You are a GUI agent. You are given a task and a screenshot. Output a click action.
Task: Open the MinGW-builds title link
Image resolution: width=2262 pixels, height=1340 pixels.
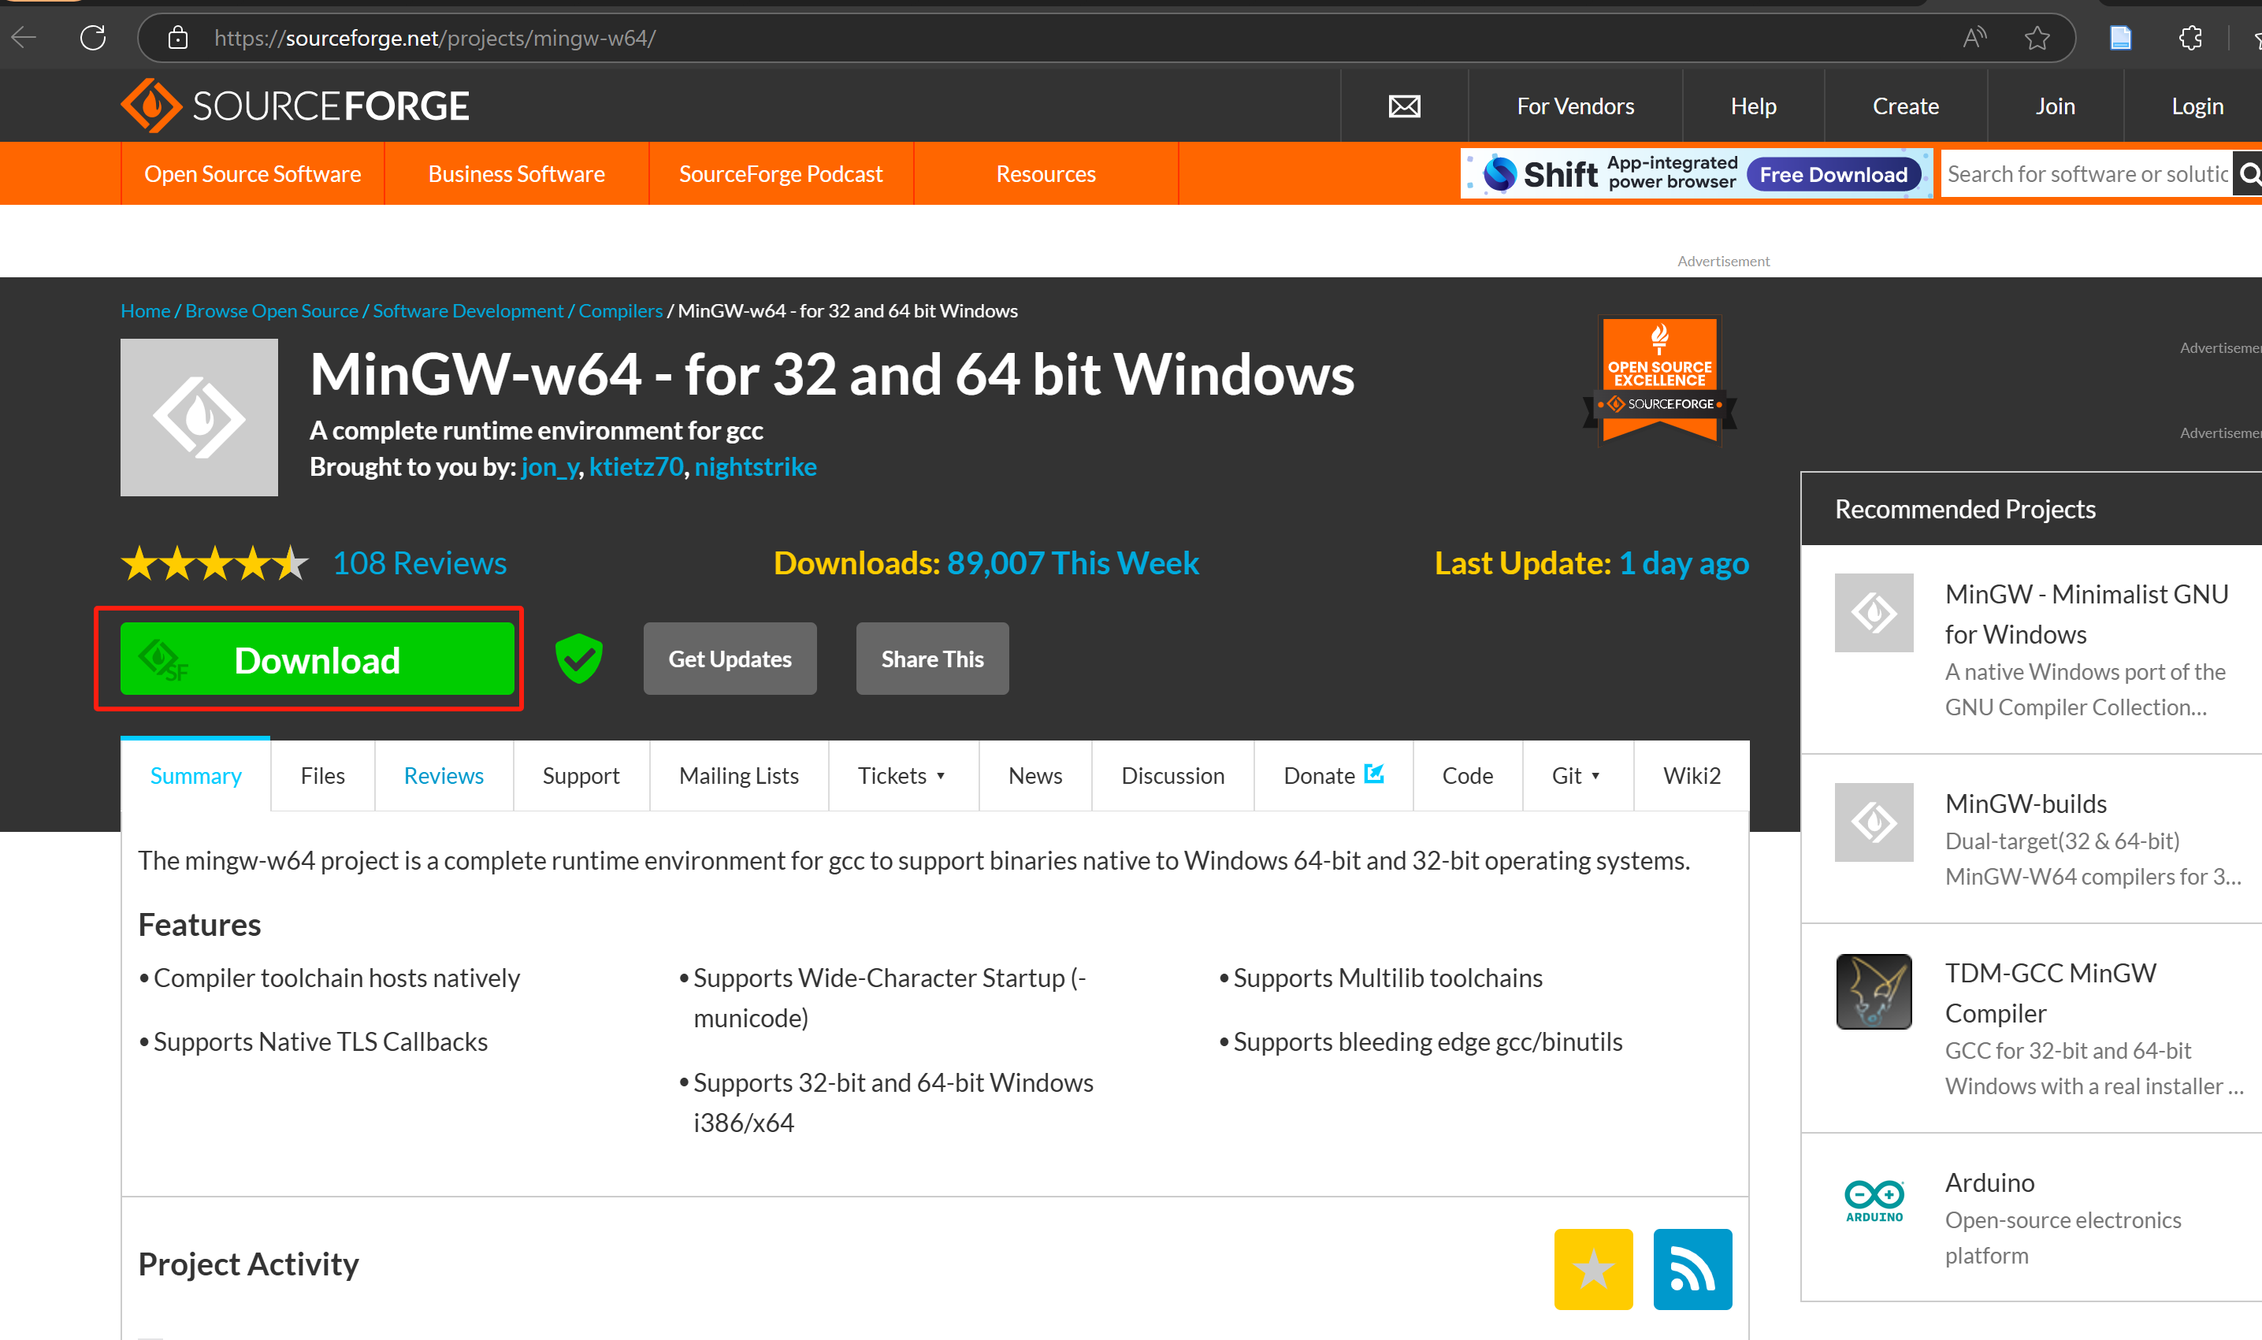coord(2026,804)
